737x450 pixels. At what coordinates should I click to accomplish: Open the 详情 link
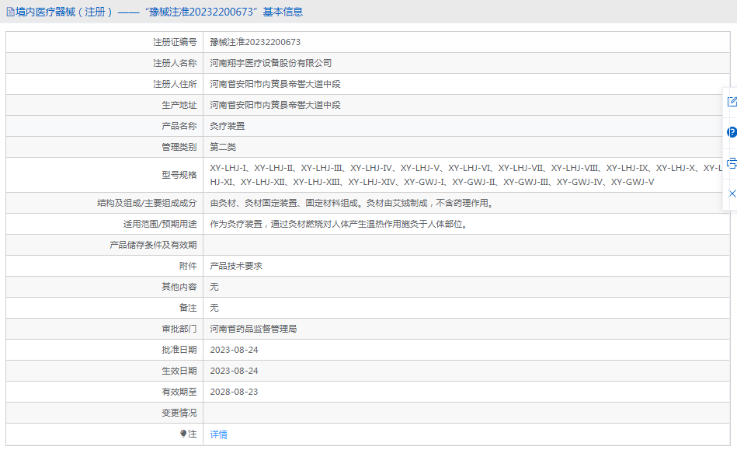[218, 434]
